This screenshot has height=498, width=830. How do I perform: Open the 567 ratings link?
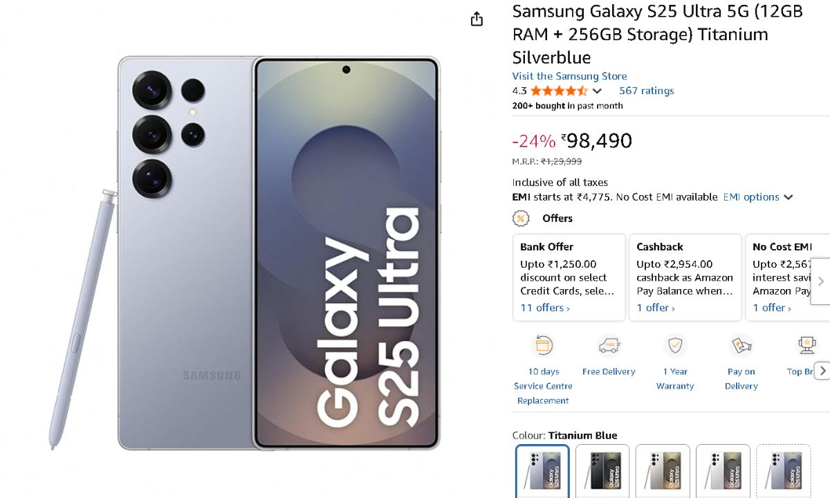pyautogui.click(x=646, y=91)
